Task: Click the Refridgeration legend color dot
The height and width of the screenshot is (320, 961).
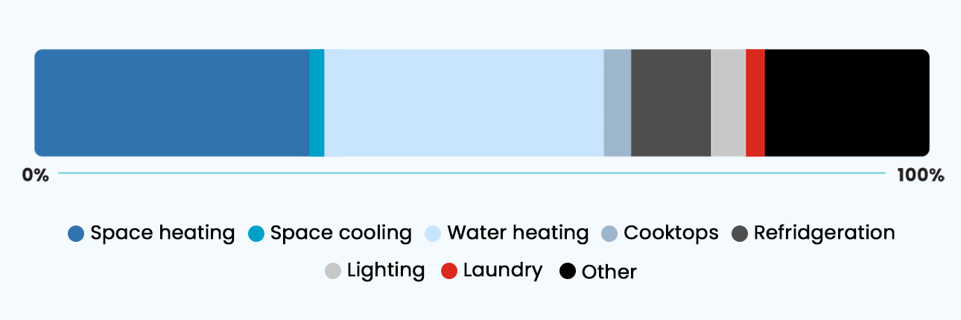Action: (x=740, y=234)
